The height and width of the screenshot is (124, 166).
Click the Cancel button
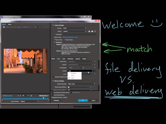coord(93,100)
